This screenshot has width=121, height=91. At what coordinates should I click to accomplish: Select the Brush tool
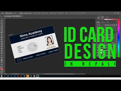[2, 35]
